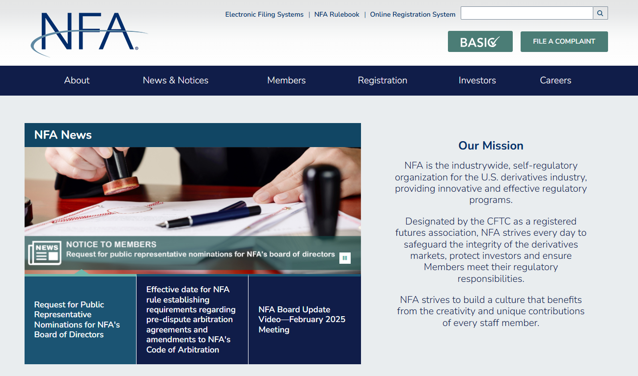Image resolution: width=638 pixels, height=376 pixels.
Task: Open the Investors menu
Action: pos(477,80)
